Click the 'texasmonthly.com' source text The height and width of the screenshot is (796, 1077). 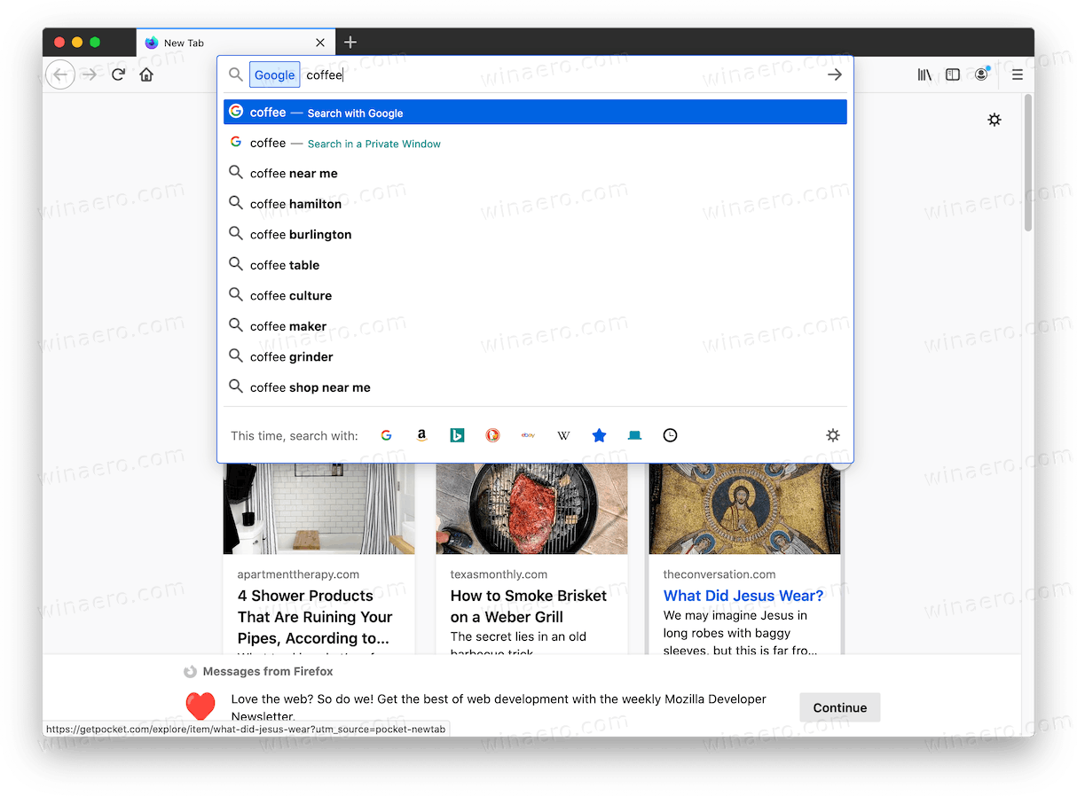[x=499, y=574]
